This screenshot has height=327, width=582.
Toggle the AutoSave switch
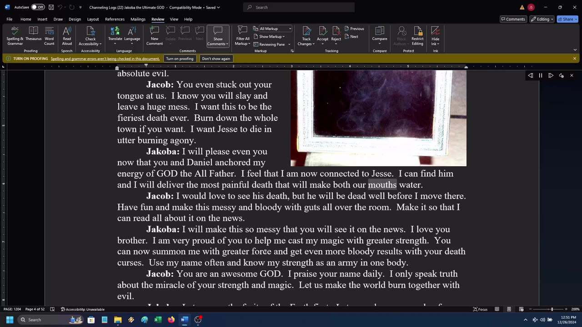[38, 7]
